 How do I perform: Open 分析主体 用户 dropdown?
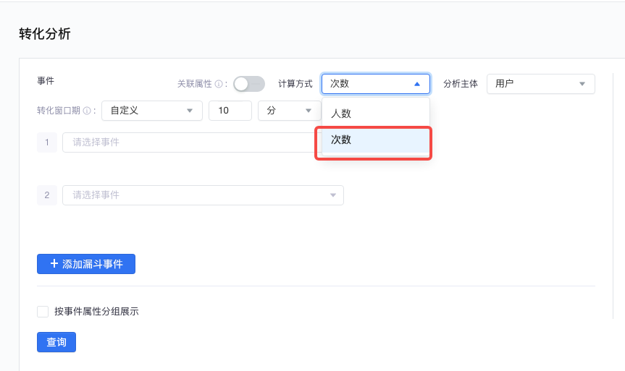coord(540,84)
